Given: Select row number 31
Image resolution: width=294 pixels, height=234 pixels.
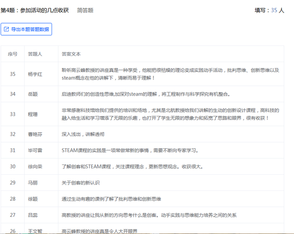Looking at the screenshot, I should tap(13, 150).
